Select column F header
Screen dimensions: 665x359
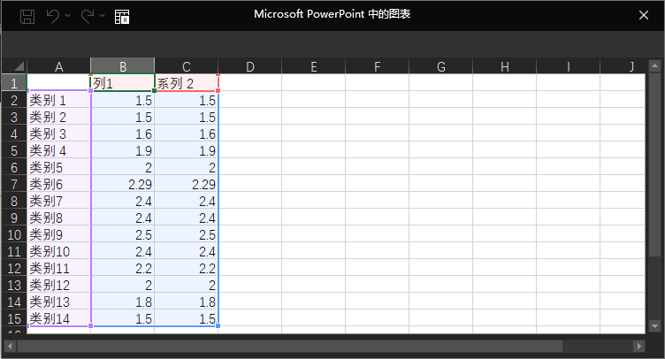377,66
